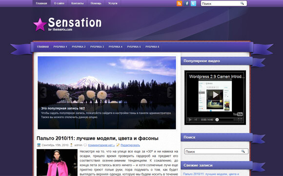This screenshot has width=283, height=176.
Task: Select РУБРИКА 2 in ribbon navigation
Action: point(79,46)
